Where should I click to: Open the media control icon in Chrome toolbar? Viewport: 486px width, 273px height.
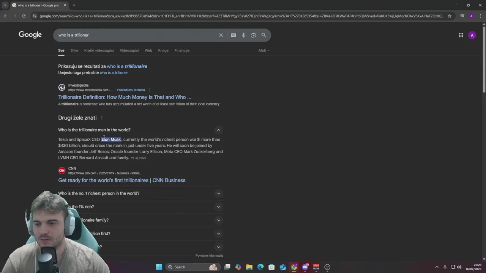coord(462,16)
